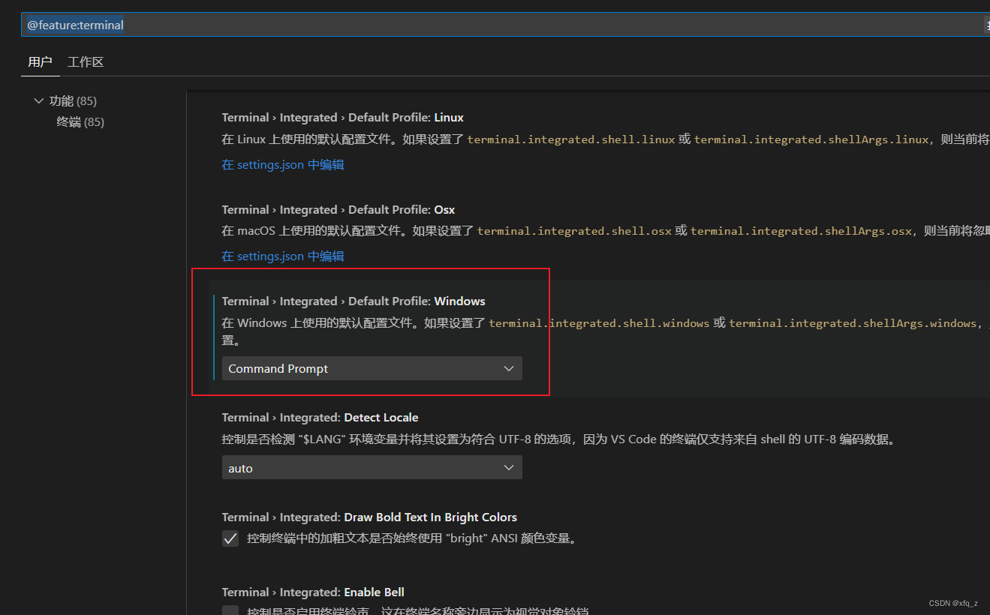Click terminal.integrated.shell.windows code text
This screenshot has height=615, width=990.
click(x=599, y=323)
